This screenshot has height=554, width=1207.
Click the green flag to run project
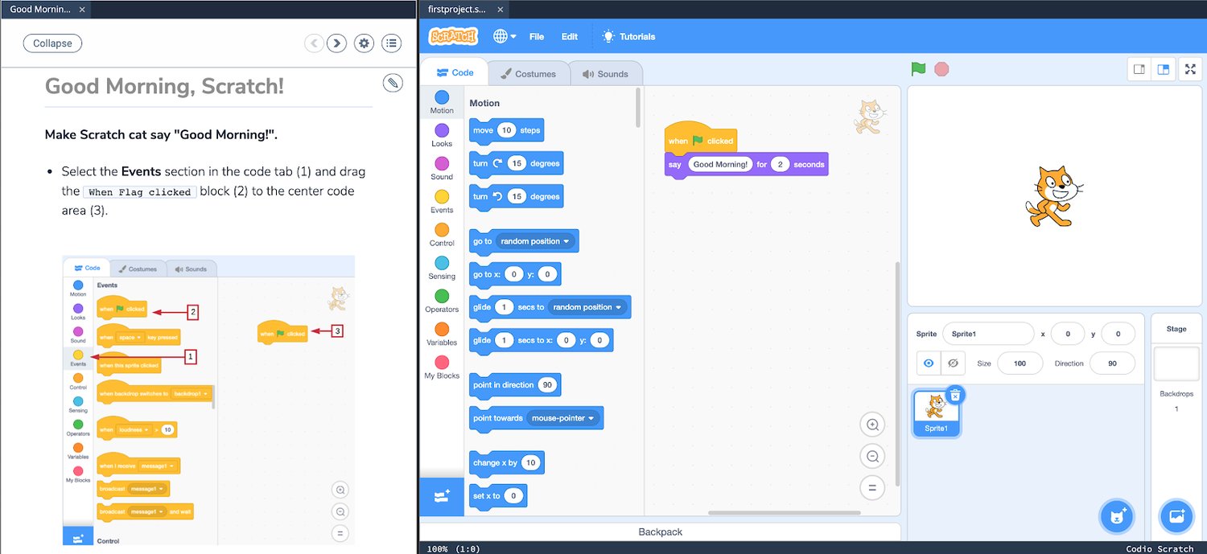918,69
